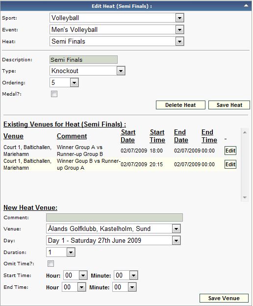Open the Sport dropdown showing Volleyball

point(117,18)
